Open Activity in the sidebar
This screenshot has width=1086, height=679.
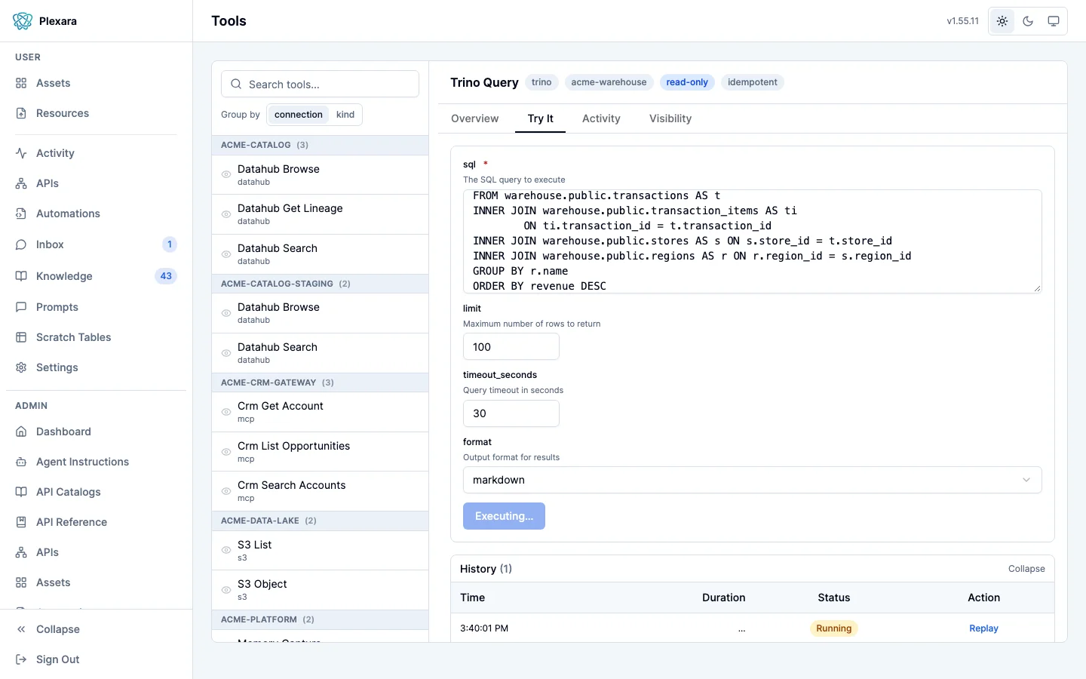(96, 153)
